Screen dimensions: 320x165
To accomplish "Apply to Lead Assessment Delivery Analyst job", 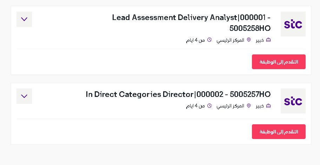I will click(279, 62).
